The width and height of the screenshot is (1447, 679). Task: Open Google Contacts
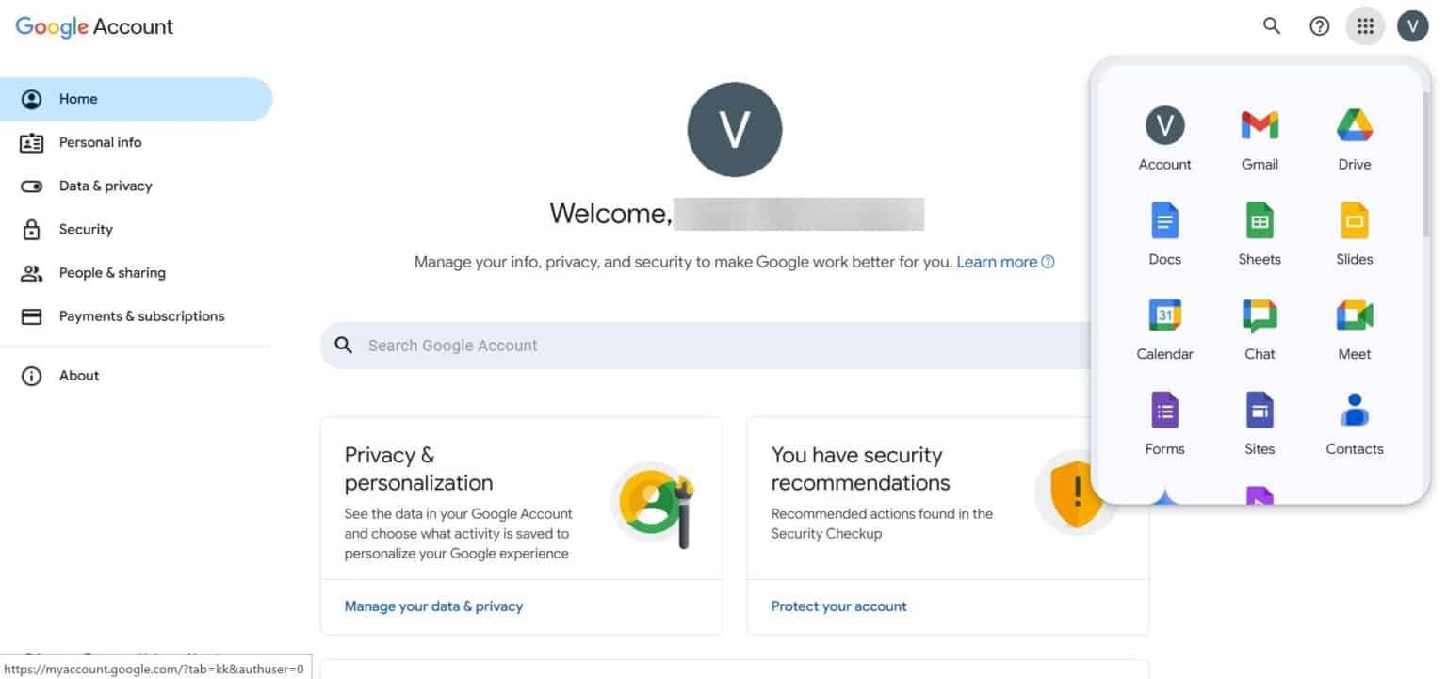coord(1354,421)
